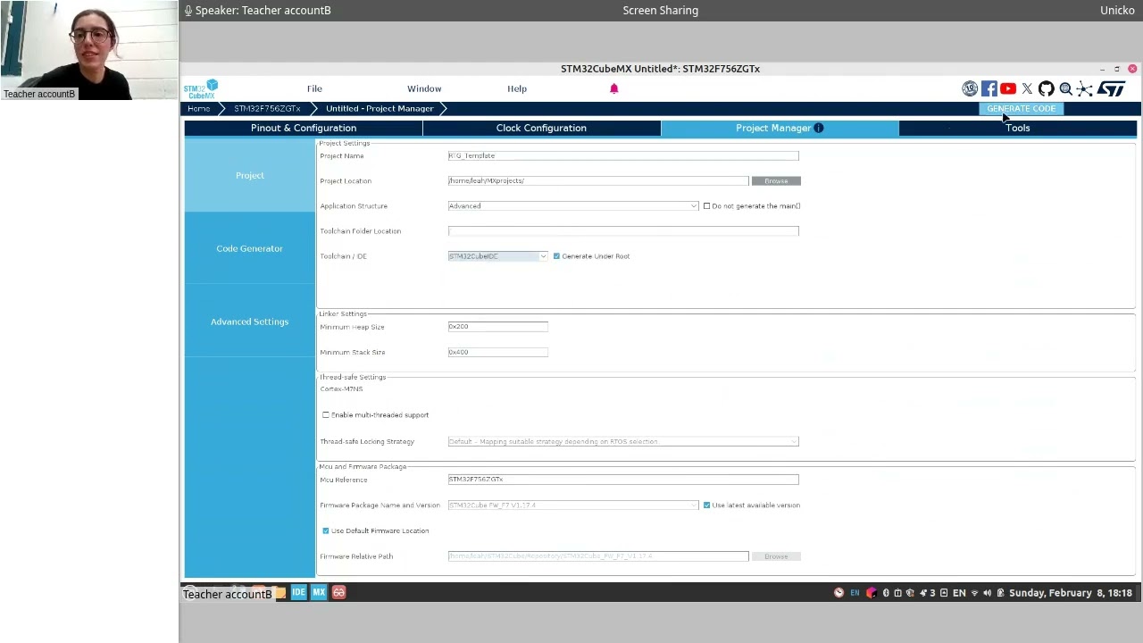Screen dimensions: 1143x643
Task: Select the Project Manager tab
Action: (x=779, y=128)
